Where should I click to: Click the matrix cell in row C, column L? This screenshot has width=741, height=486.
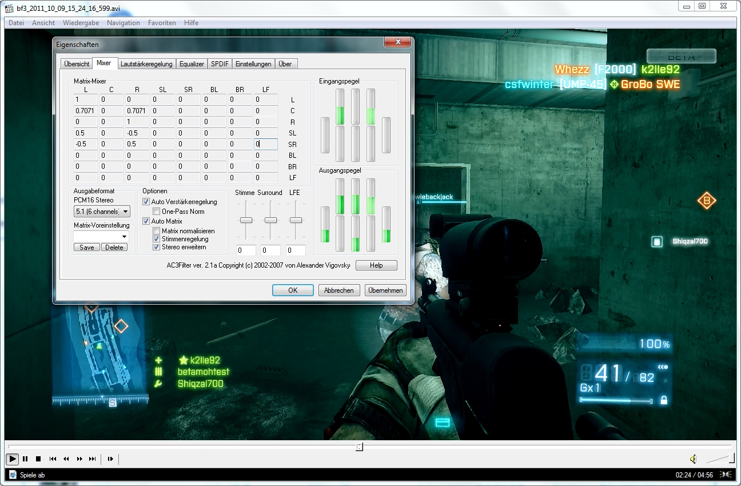point(86,111)
